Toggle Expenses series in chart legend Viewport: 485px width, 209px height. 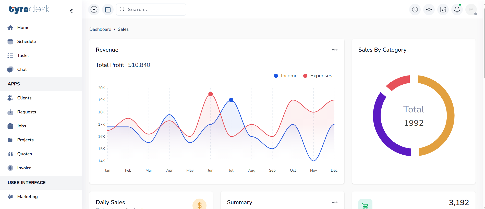pyautogui.click(x=318, y=76)
